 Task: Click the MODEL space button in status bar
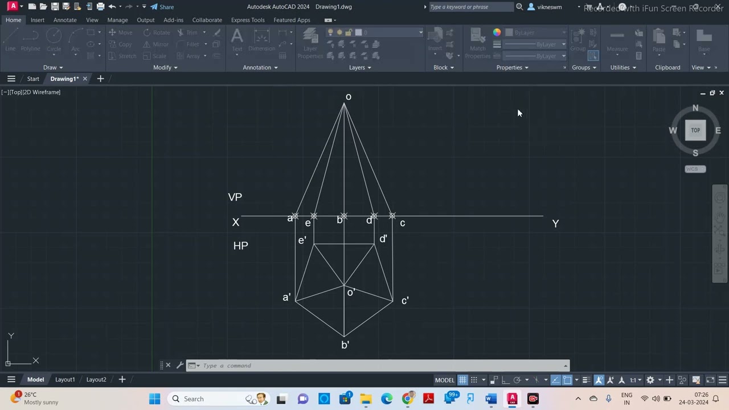(445, 380)
